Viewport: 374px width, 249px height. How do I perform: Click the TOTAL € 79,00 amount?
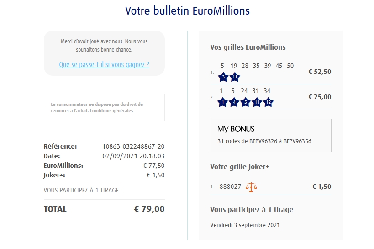coord(149,209)
